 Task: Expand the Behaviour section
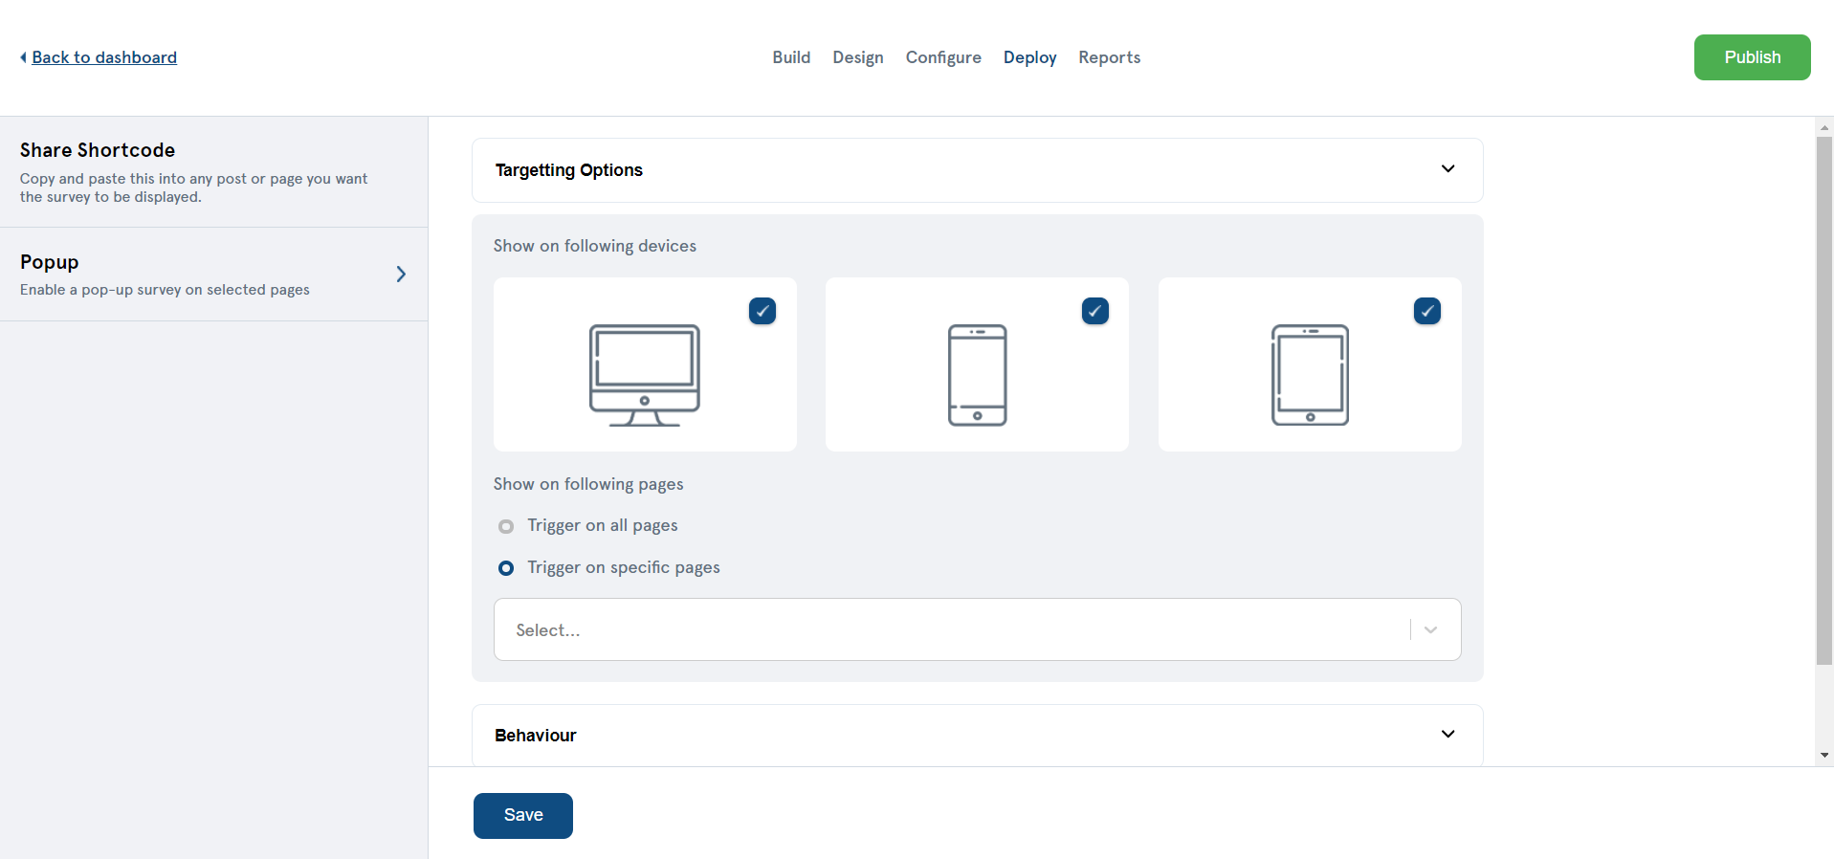click(x=1447, y=735)
